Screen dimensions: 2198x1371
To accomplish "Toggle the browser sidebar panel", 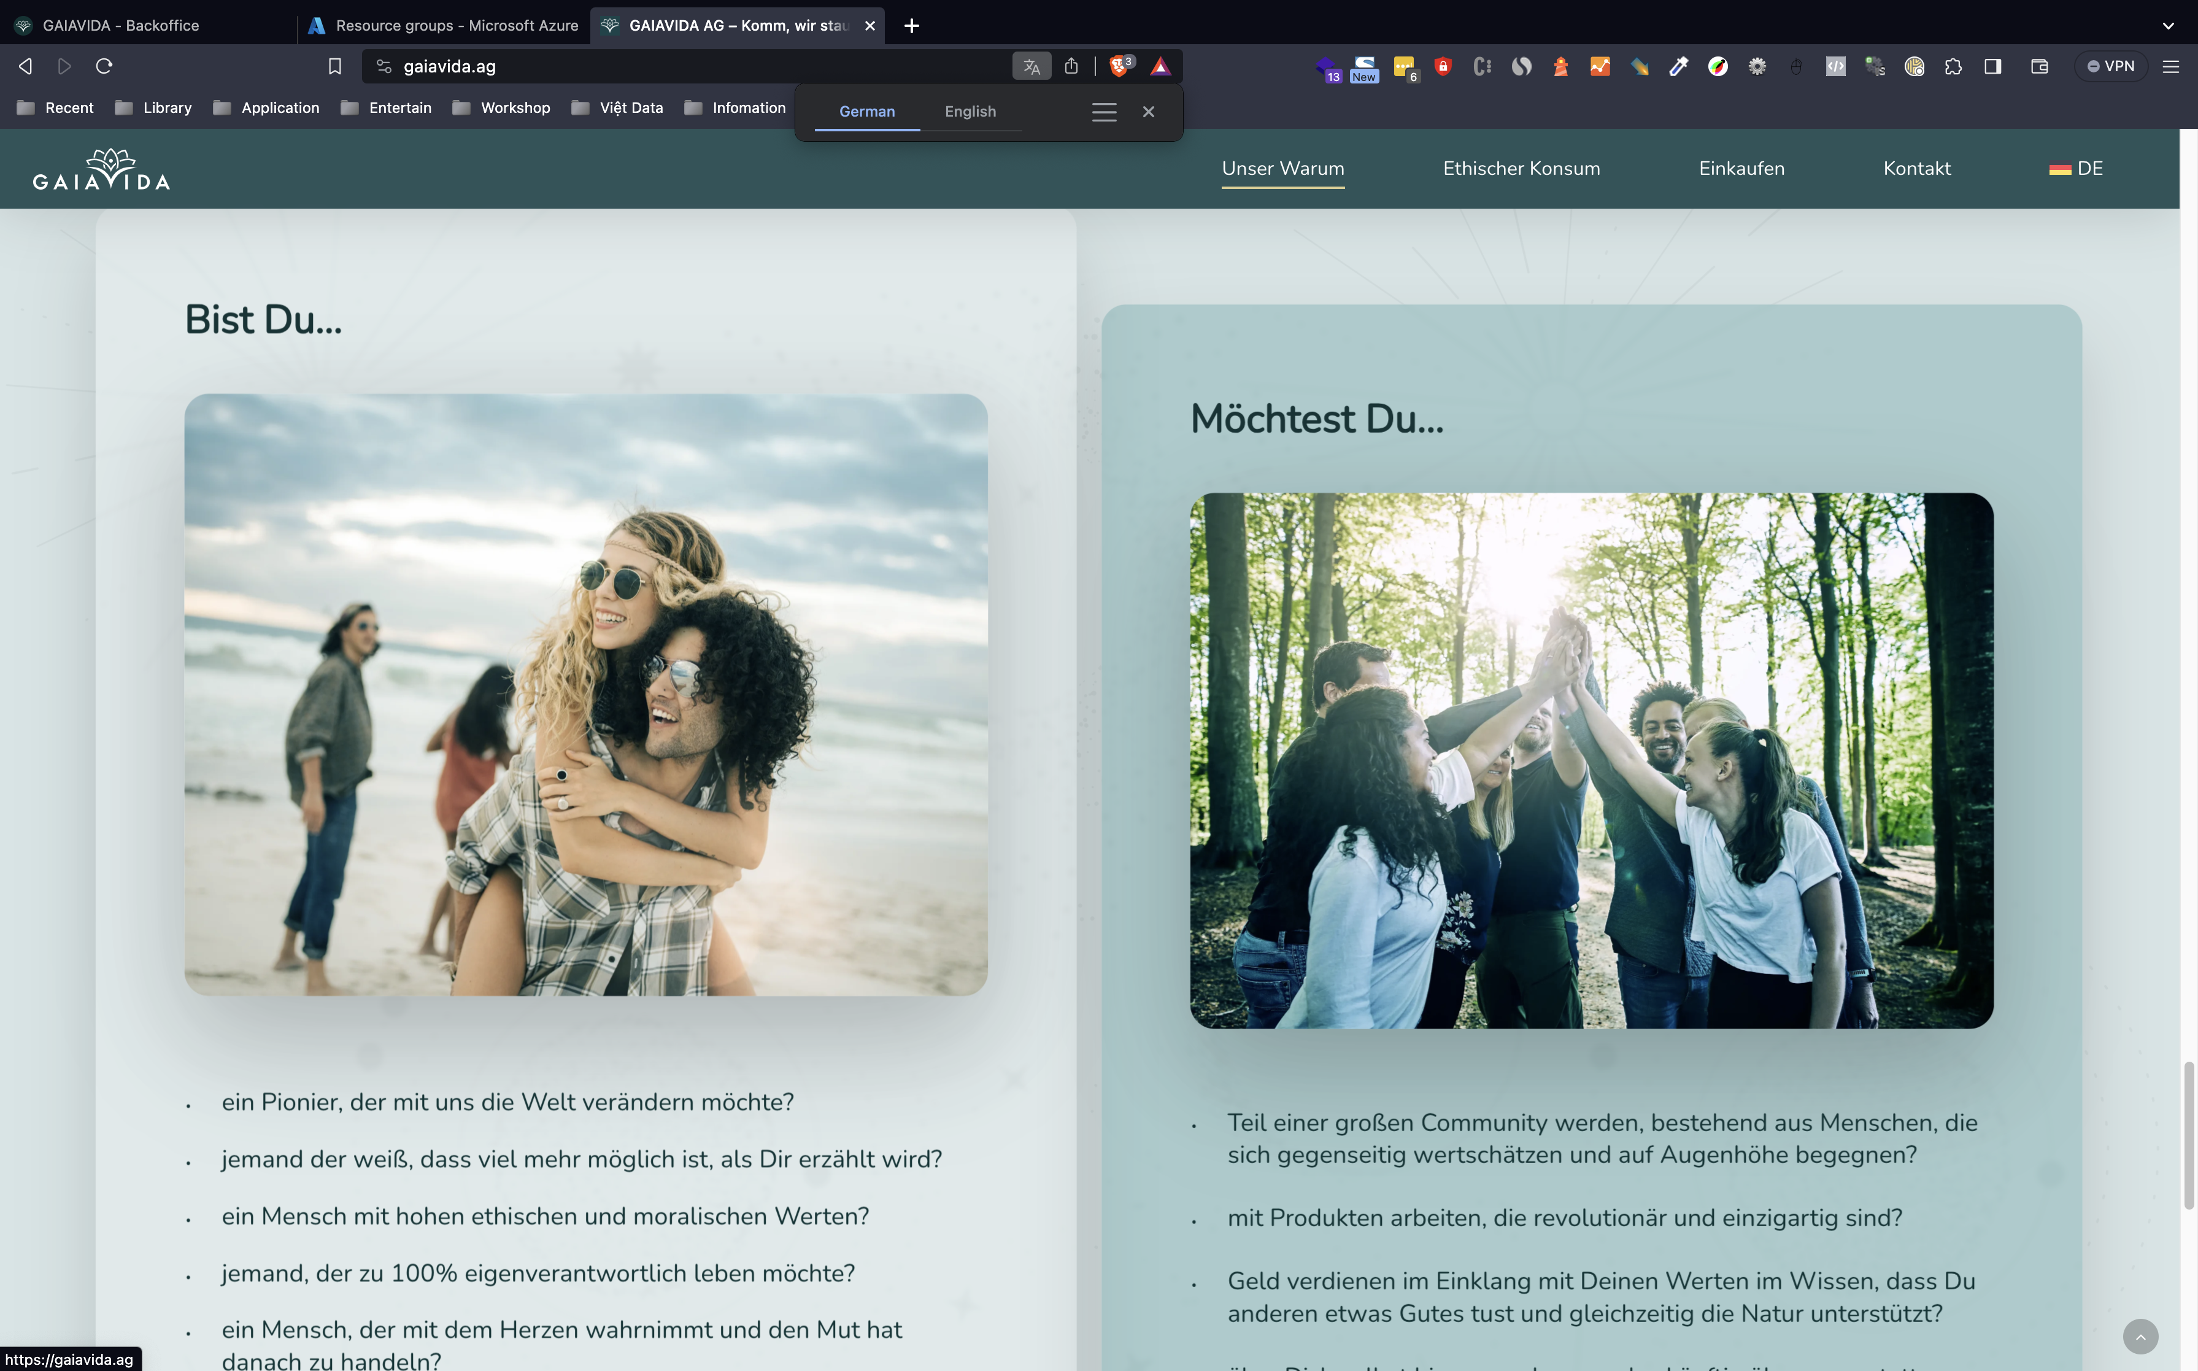I will [1992, 66].
